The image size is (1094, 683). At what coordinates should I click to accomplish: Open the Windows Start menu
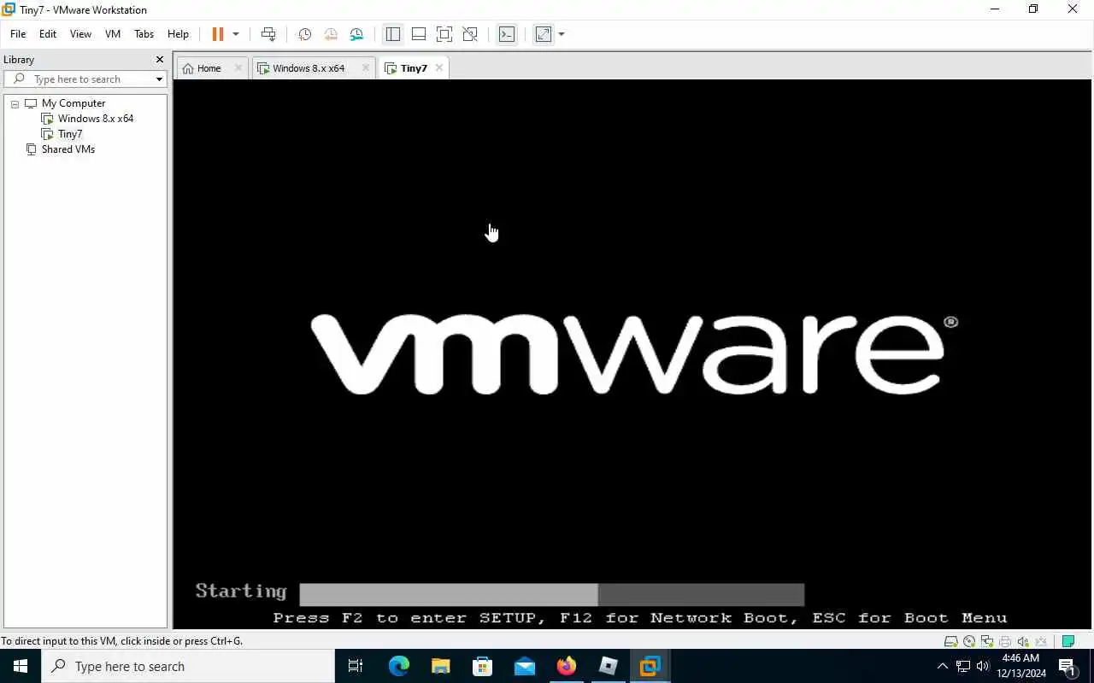(x=21, y=666)
